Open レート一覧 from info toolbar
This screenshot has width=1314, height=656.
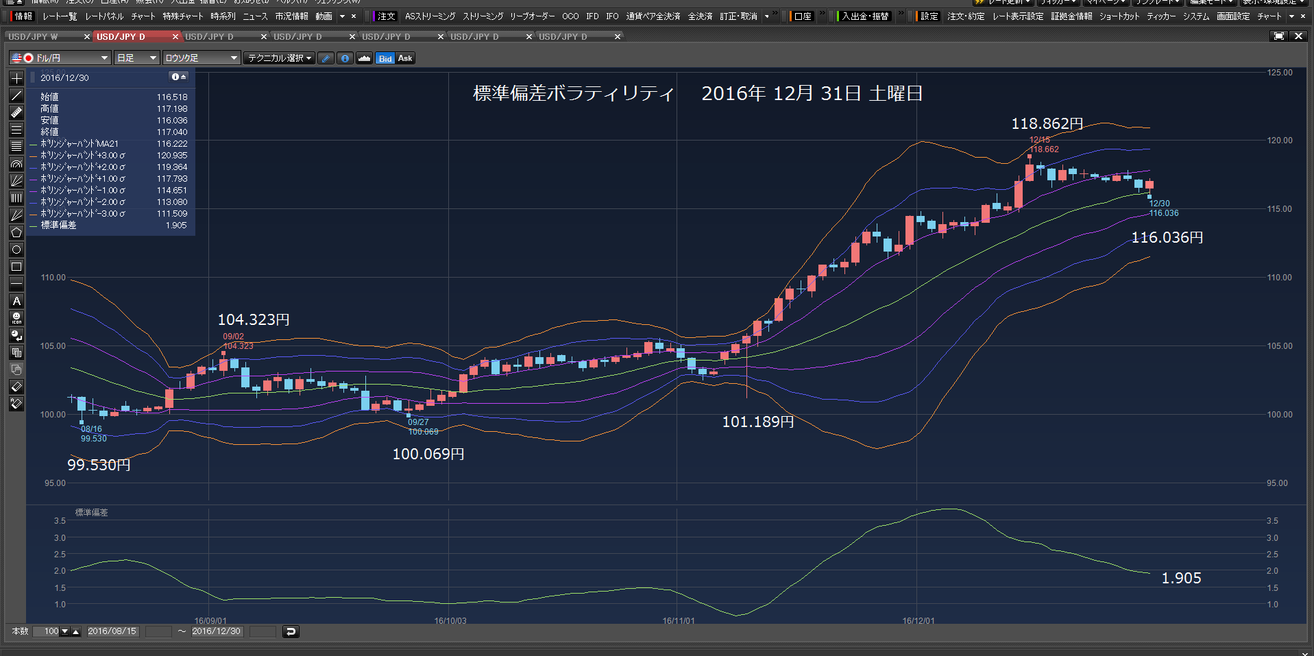(x=60, y=16)
